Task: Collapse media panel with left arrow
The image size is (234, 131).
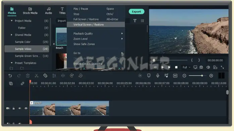Action: click(54, 44)
